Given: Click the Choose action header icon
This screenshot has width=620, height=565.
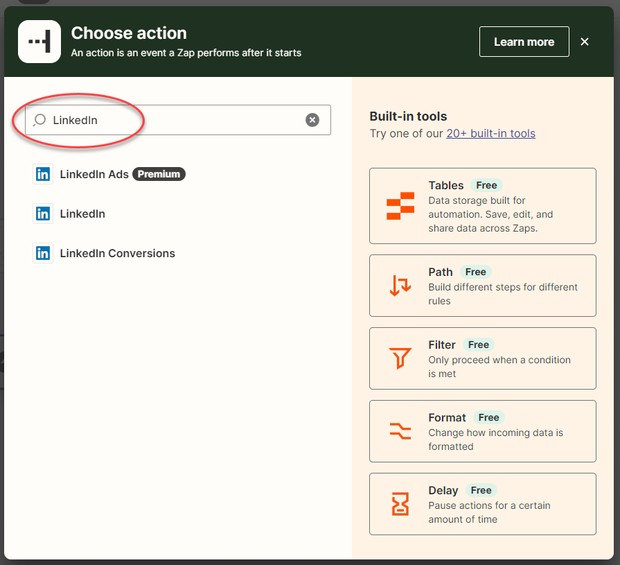Looking at the screenshot, I should (x=39, y=42).
